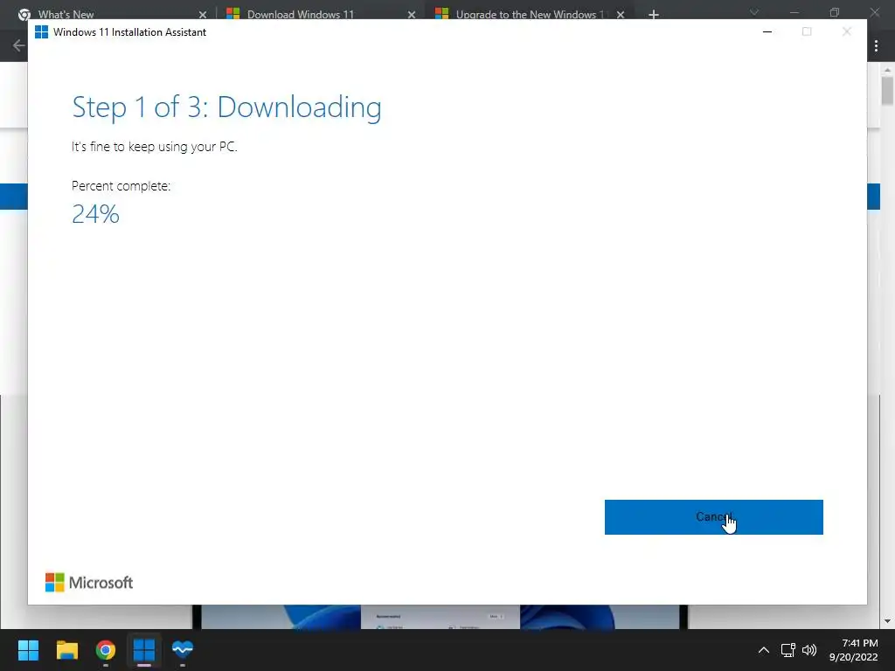Image resolution: width=895 pixels, height=671 pixels.
Task: Minimize the Chrome browser window
Action: 794,12
